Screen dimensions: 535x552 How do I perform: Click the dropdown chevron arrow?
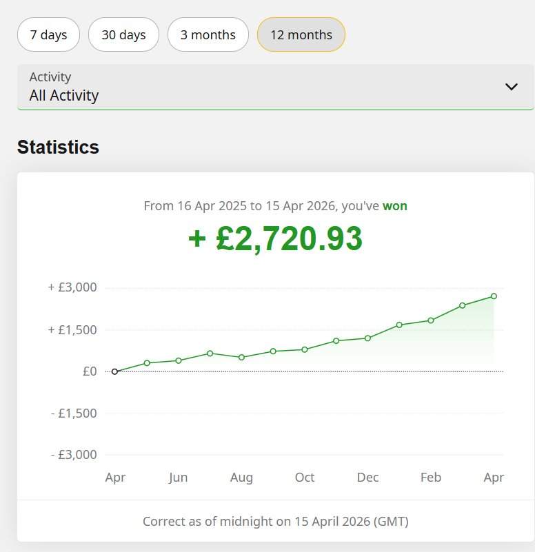[512, 87]
